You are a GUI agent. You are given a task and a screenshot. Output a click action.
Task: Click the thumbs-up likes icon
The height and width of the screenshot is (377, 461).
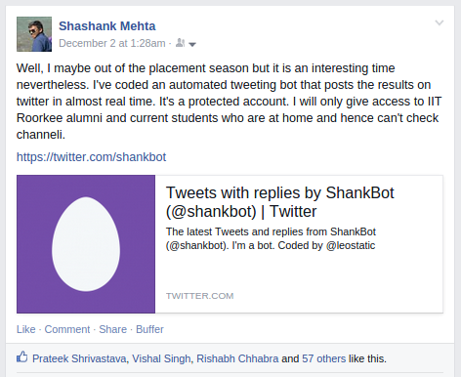[22, 357]
